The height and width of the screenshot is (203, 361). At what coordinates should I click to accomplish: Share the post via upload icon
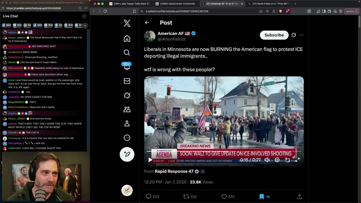(300, 197)
